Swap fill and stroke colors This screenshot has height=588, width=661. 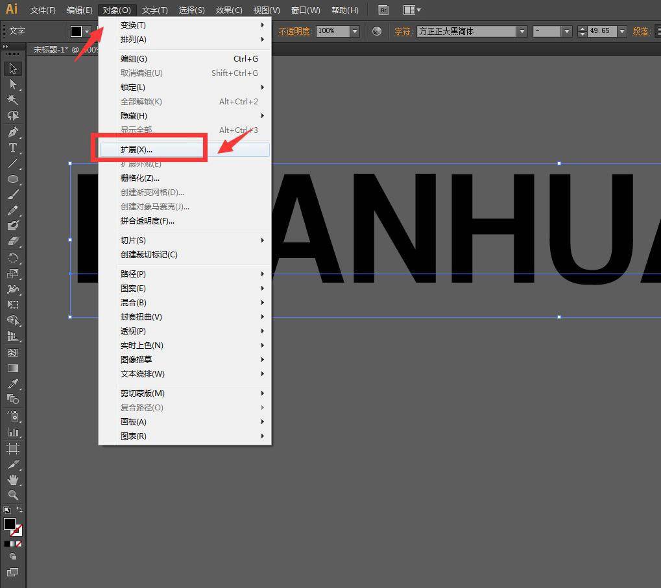tap(19, 510)
